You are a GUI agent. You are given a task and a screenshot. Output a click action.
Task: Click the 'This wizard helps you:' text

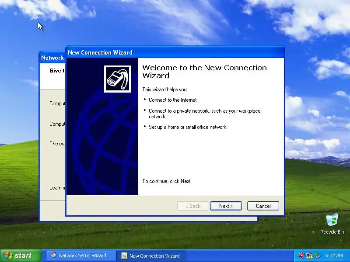tap(165, 90)
